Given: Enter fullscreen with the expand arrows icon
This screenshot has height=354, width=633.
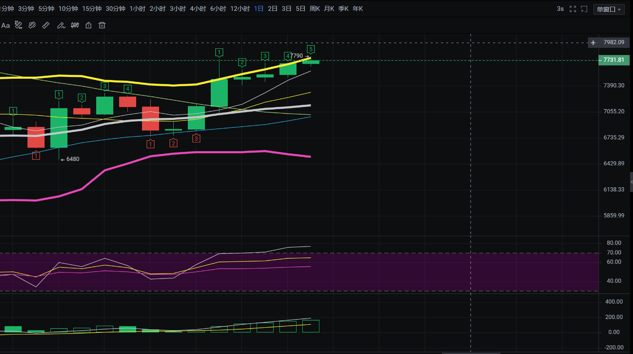Looking at the screenshot, I should pos(573,9).
